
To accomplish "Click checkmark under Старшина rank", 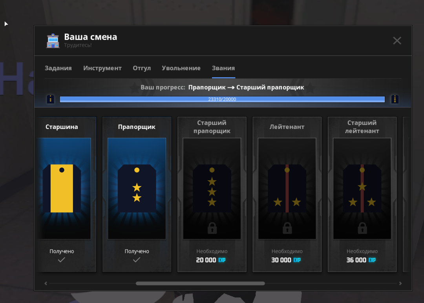I will [62, 260].
